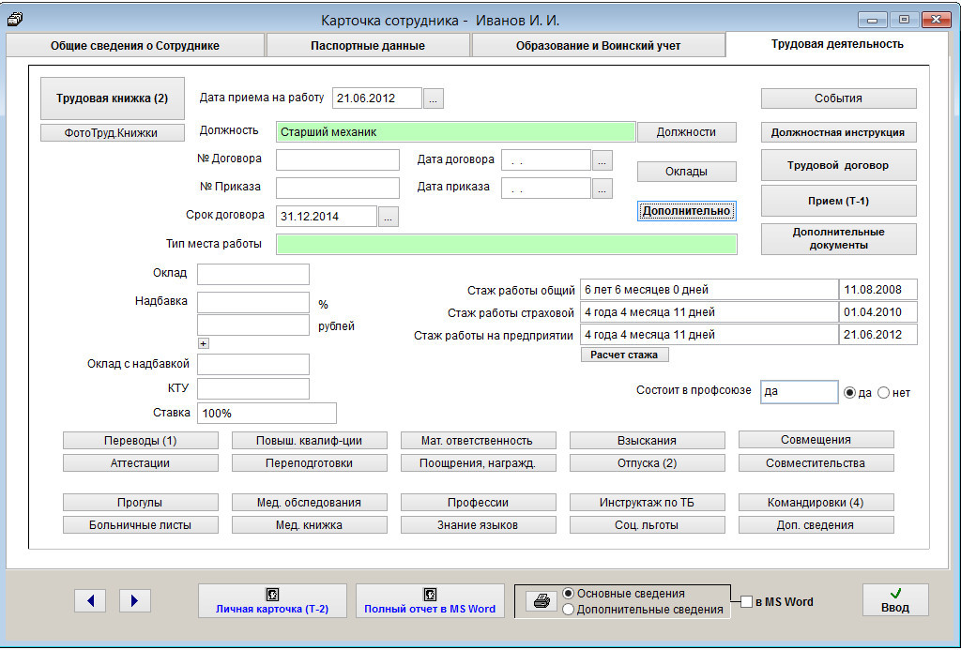Image resolution: width=961 pixels, height=650 pixels.
Task: Open the События button
Action: pos(838,98)
